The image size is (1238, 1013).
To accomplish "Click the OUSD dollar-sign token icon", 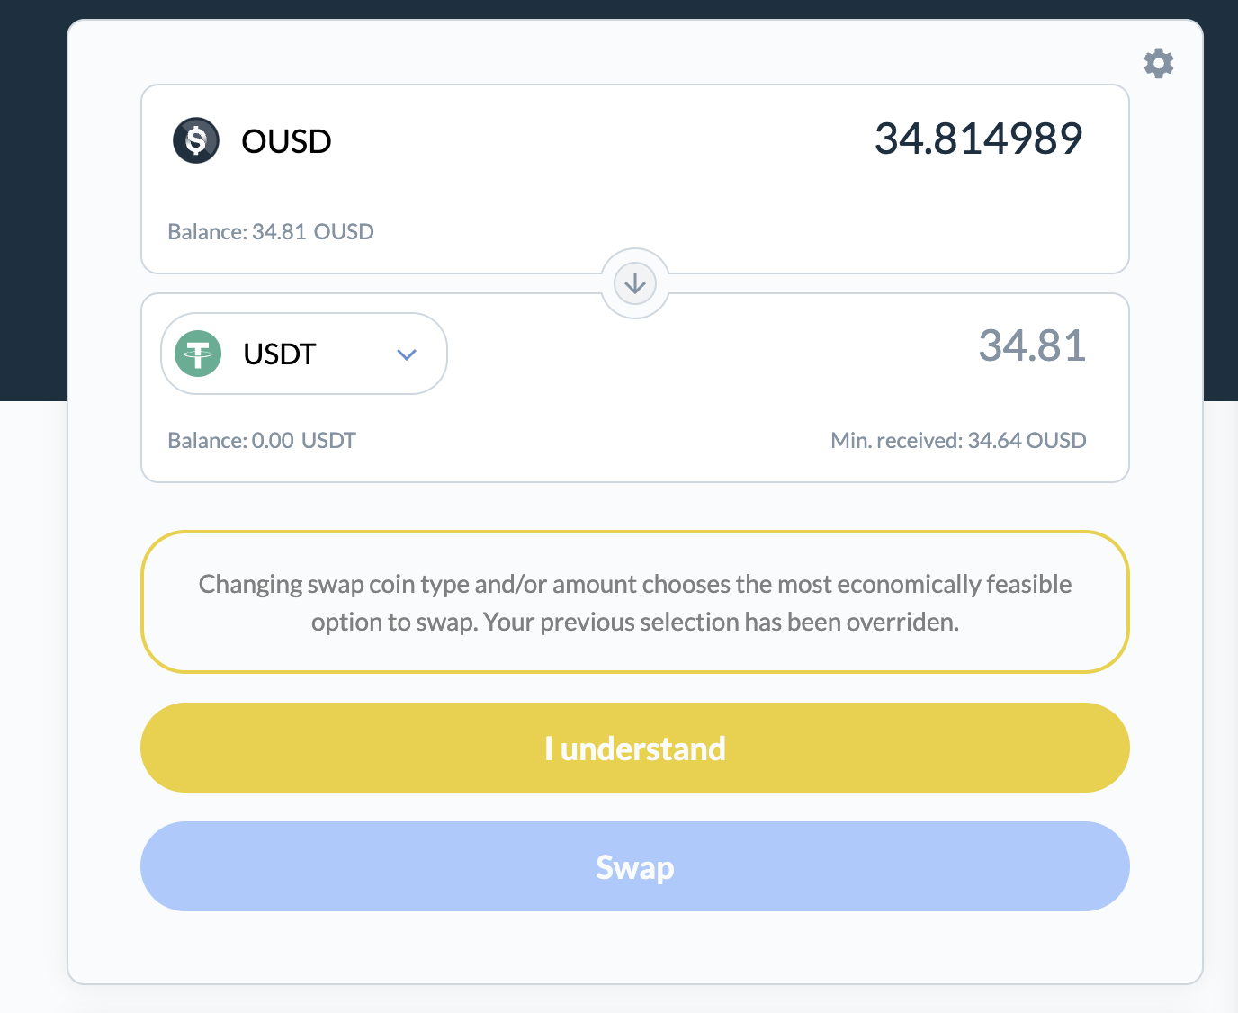I will (196, 140).
